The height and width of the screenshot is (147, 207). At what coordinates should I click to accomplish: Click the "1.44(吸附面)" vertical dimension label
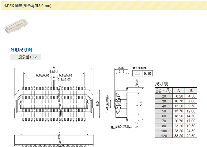coord(107,104)
